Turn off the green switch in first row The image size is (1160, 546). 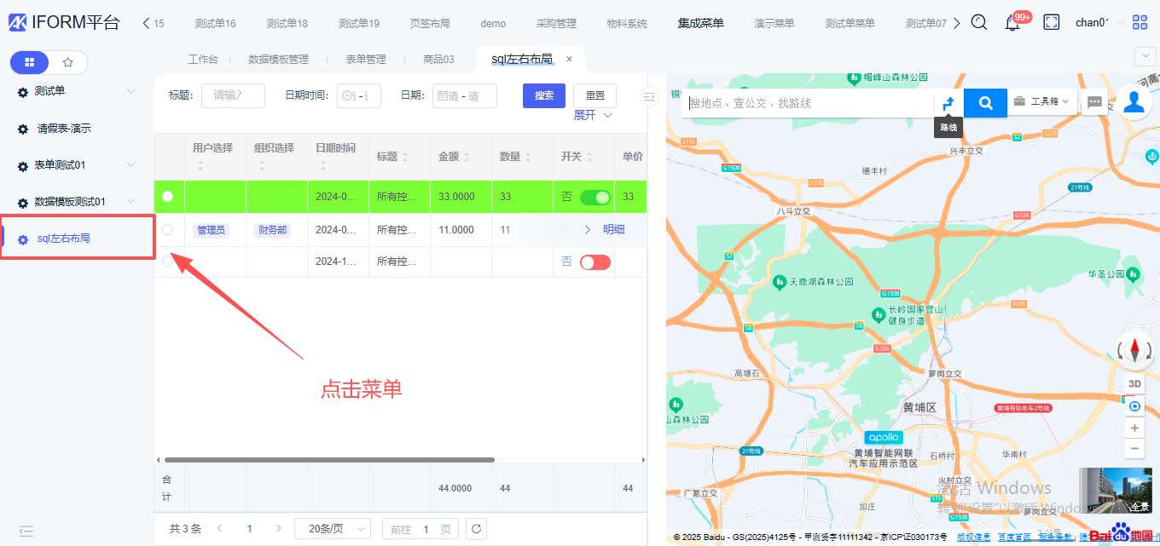coord(594,197)
